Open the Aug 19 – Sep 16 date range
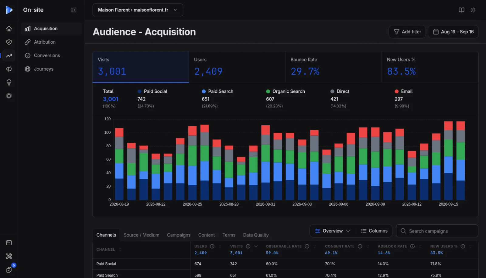Viewport: 486px width, 278px height. pos(453,32)
